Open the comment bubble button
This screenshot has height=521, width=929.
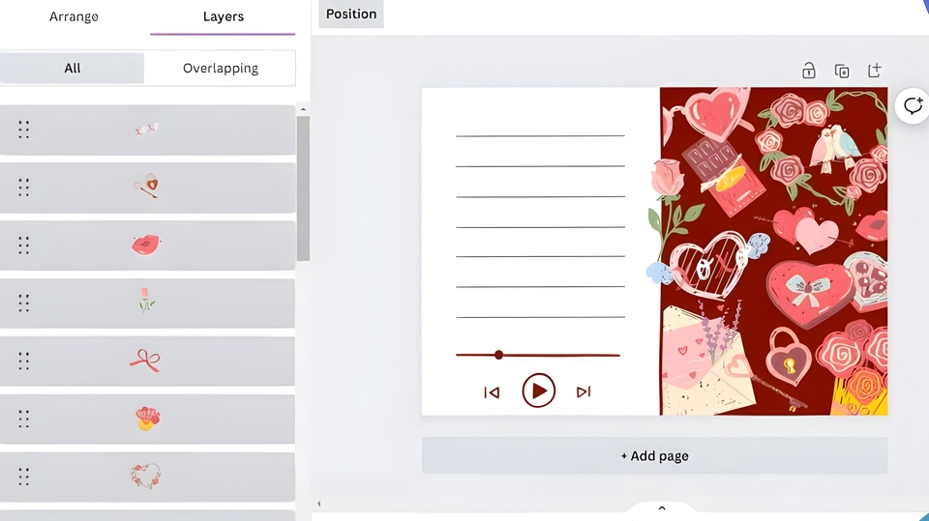point(913,106)
